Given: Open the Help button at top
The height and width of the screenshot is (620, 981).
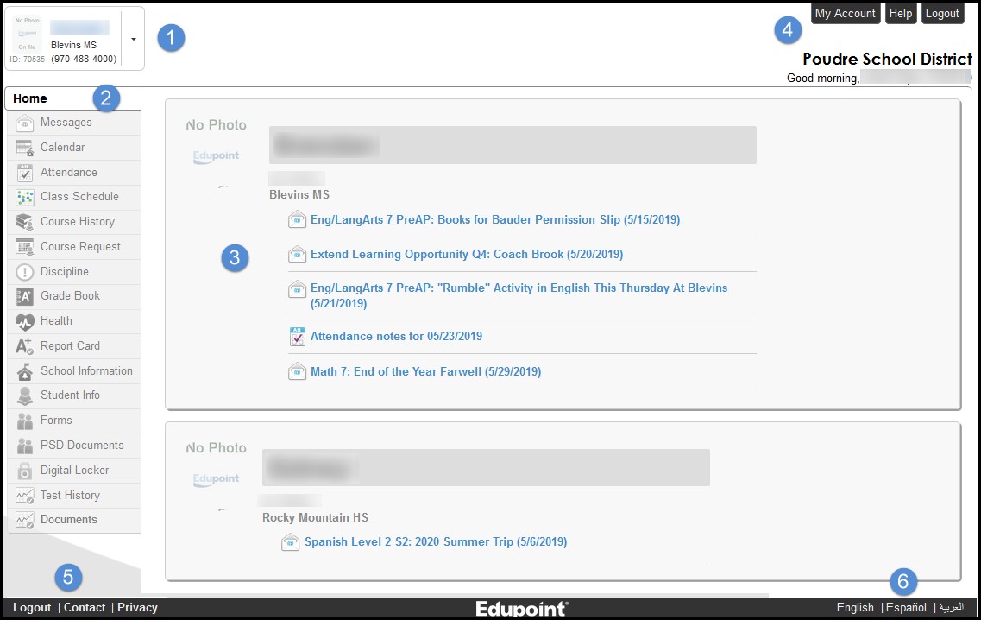Looking at the screenshot, I should click(900, 13).
